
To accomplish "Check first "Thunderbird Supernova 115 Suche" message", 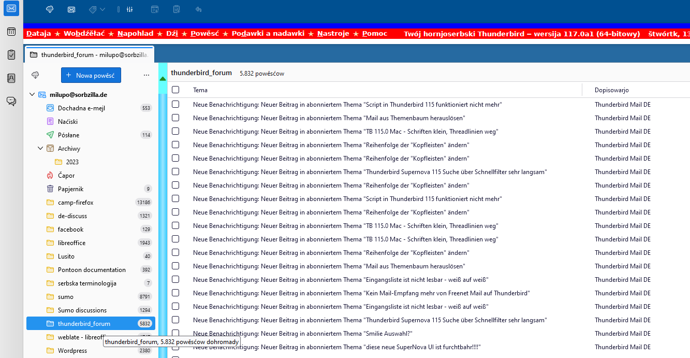I will 175,171.
